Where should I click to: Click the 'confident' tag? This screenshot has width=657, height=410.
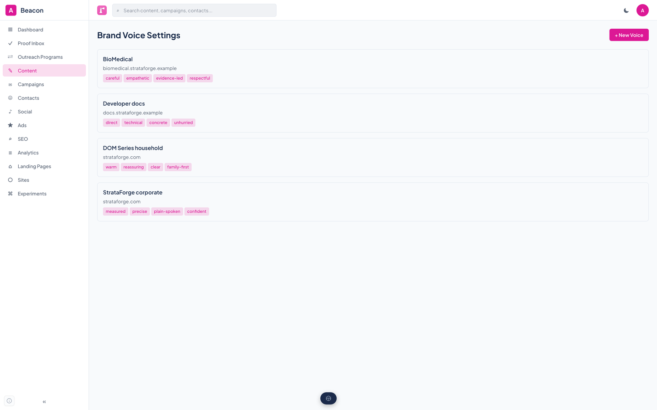(x=197, y=211)
